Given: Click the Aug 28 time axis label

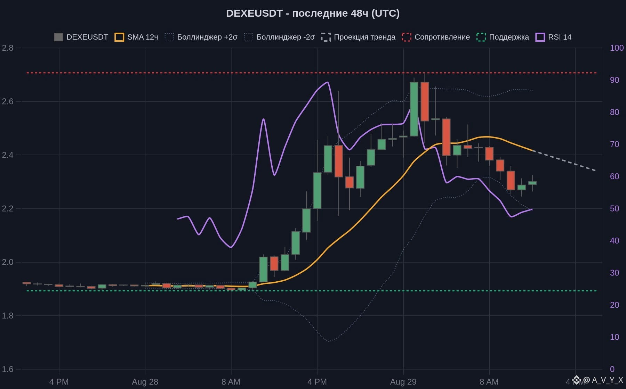Looking at the screenshot, I should tap(145, 382).
